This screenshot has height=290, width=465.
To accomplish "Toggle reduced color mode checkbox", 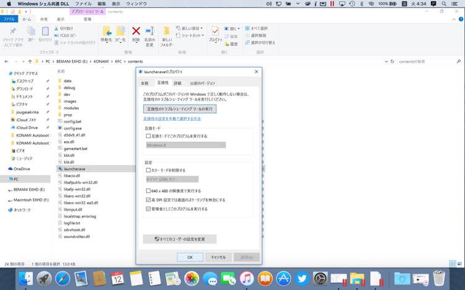I will point(148,170).
